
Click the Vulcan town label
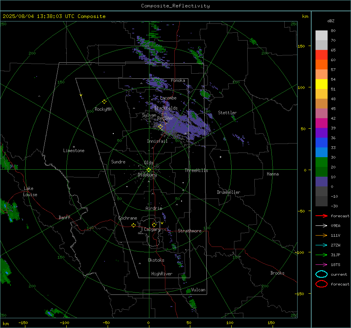point(198,290)
